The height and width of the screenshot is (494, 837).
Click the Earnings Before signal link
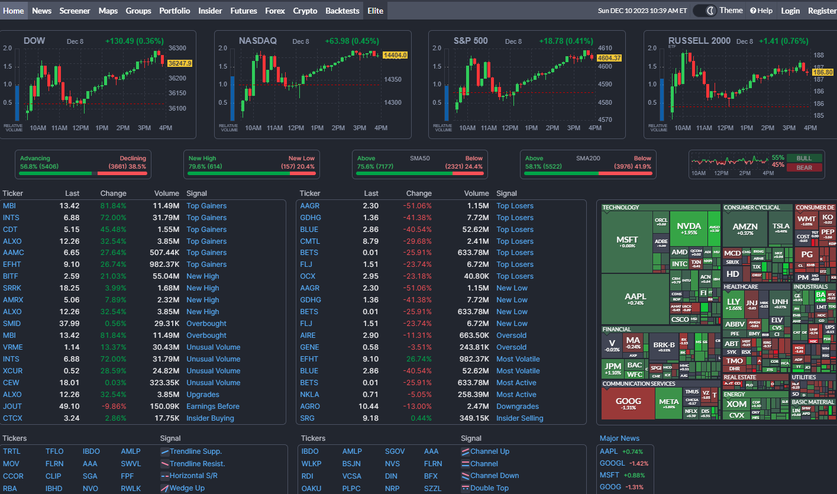213,406
